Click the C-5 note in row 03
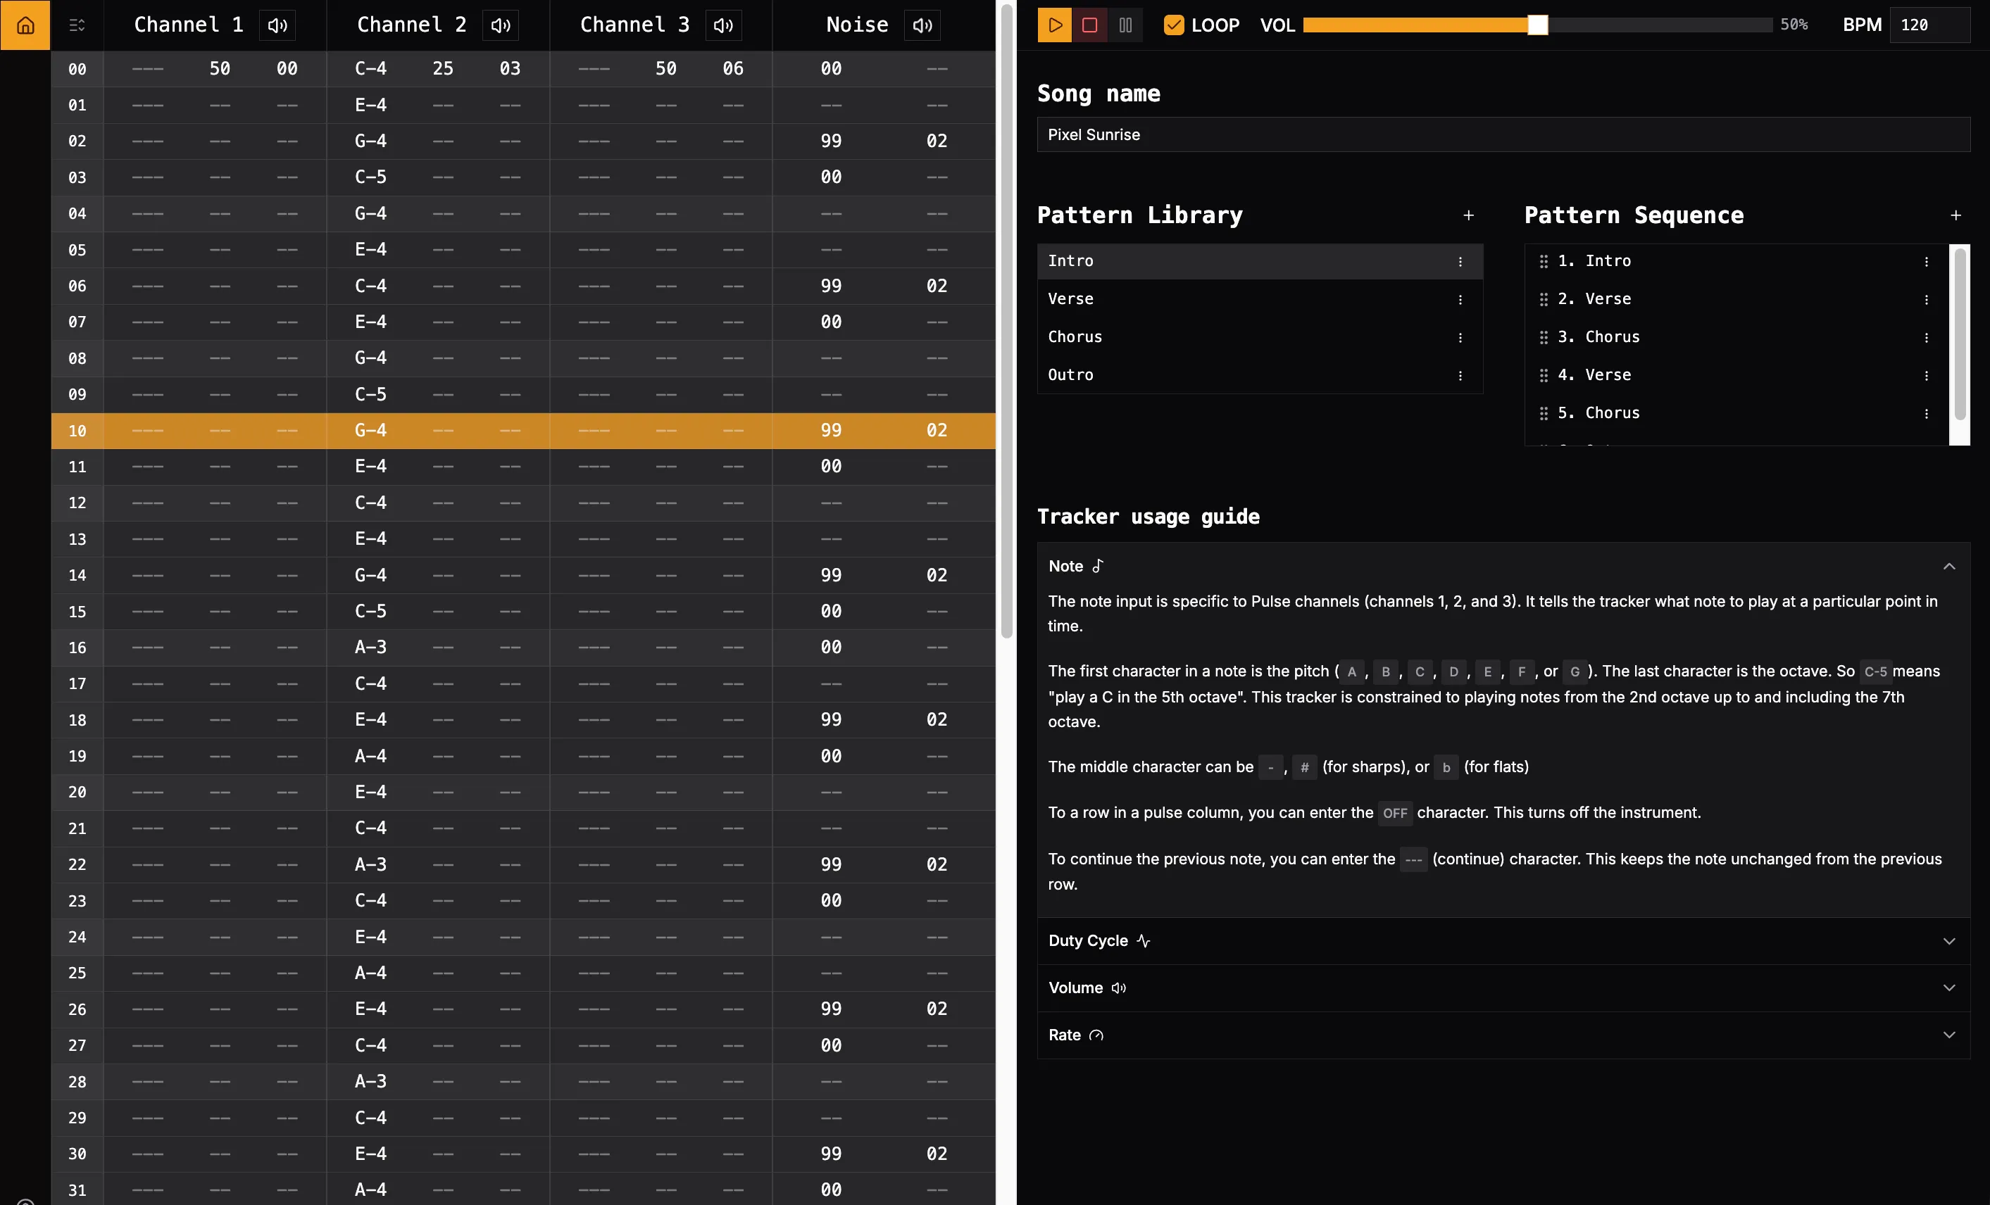The height and width of the screenshot is (1205, 1990). (370, 177)
